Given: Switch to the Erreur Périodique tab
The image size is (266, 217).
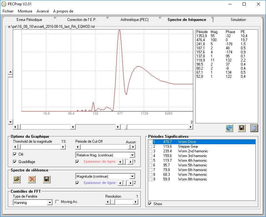Looking at the screenshot, I should click(x=29, y=20).
